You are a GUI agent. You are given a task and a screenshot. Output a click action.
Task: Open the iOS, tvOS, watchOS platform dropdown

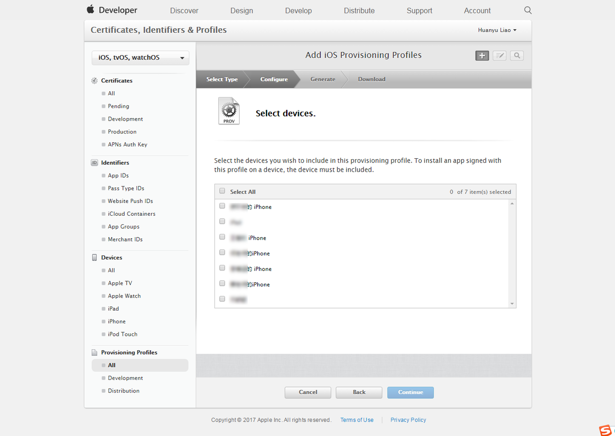click(x=140, y=58)
